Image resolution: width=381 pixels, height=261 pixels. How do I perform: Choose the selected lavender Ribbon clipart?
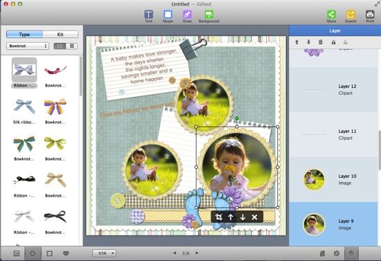(x=24, y=70)
